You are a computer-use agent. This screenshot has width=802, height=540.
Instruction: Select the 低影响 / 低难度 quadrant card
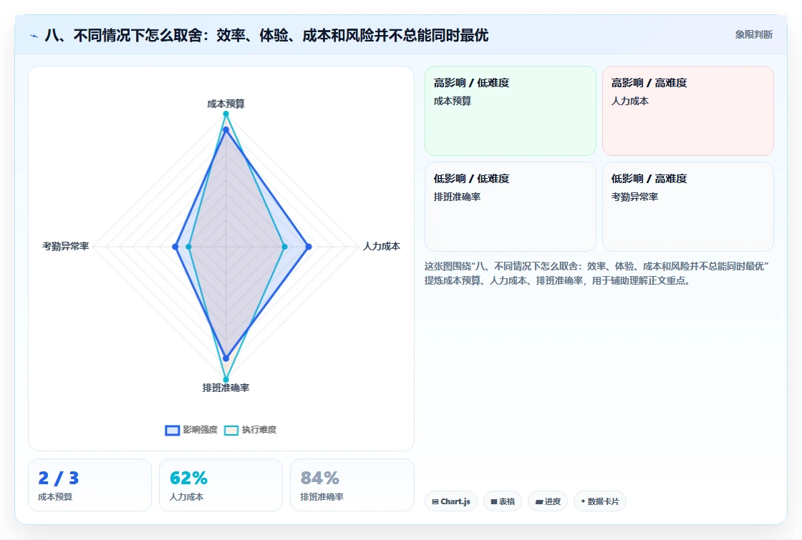[x=511, y=207]
